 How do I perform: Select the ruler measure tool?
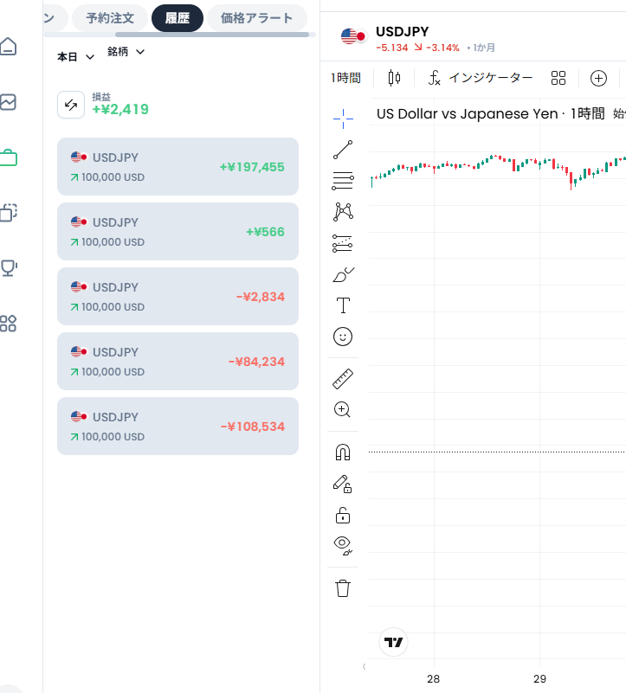pyautogui.click(x=343, y=379)
